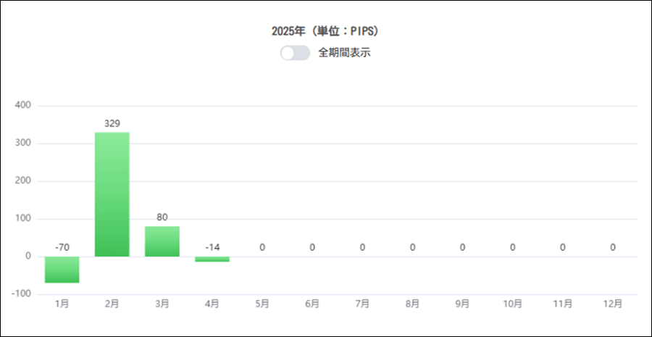Select the March bar valued 80

pos(162,241)
